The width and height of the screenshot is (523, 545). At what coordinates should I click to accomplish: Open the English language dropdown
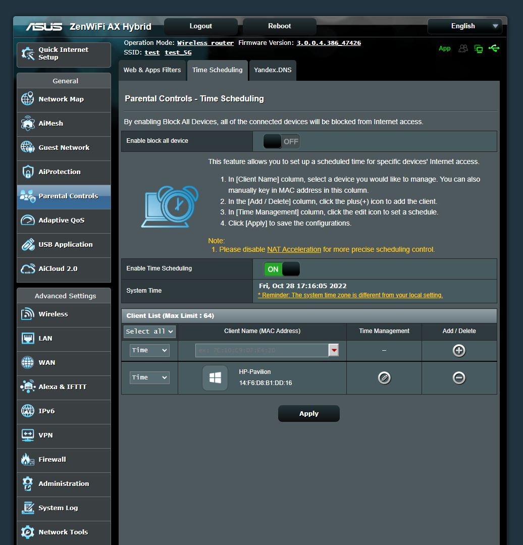coord(464,26)
